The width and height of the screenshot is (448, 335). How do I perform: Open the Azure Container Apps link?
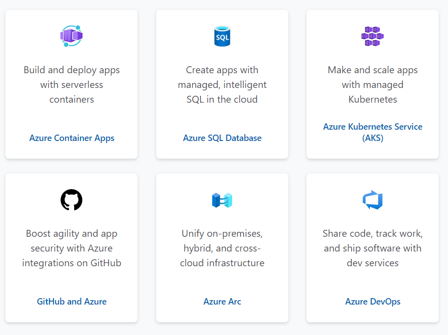[x=72, y=138]
